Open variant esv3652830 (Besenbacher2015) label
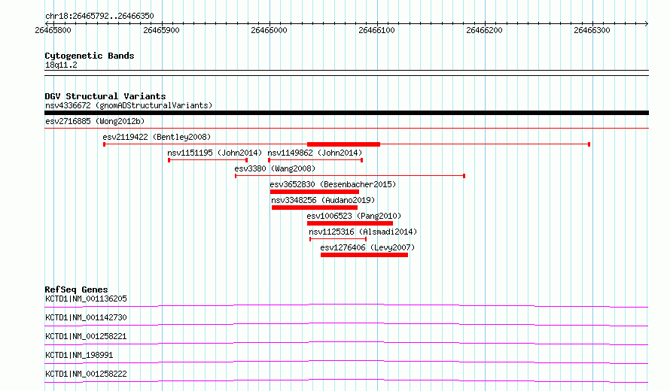Viewport: 670px width, 391px height. [x=333, y=184]
